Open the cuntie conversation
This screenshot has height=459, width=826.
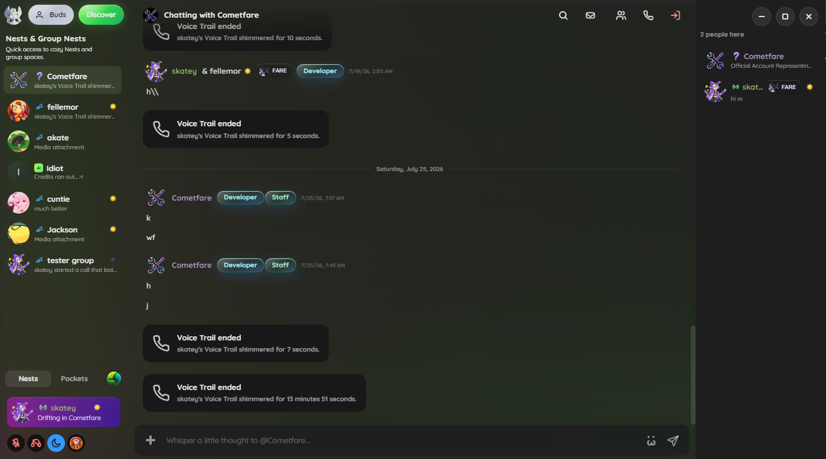tap(63, 203)
